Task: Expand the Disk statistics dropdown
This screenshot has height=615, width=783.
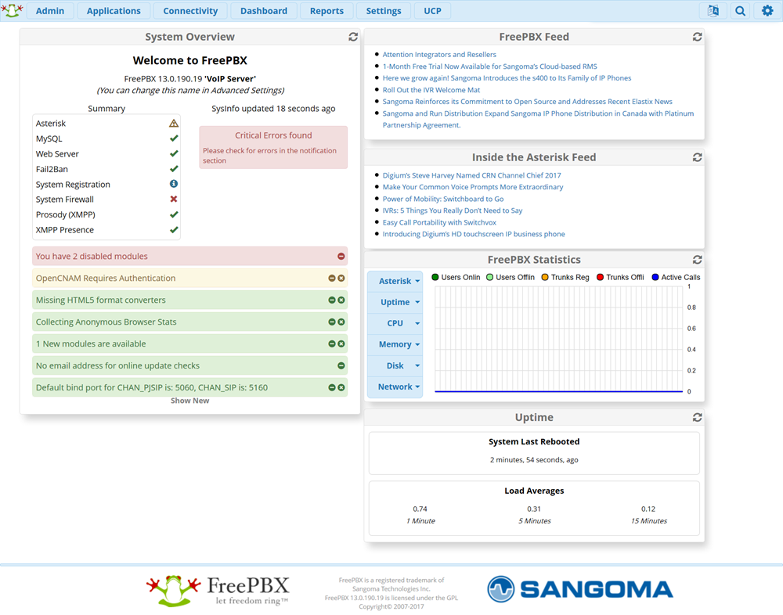Action: tap(395, 366)
